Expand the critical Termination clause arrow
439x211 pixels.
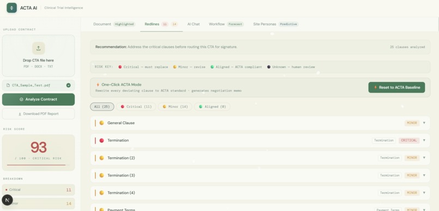pos(424,140)
